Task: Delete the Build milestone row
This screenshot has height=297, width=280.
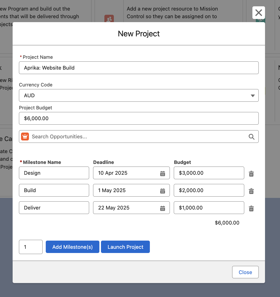Action: click(x=251, y=191)
